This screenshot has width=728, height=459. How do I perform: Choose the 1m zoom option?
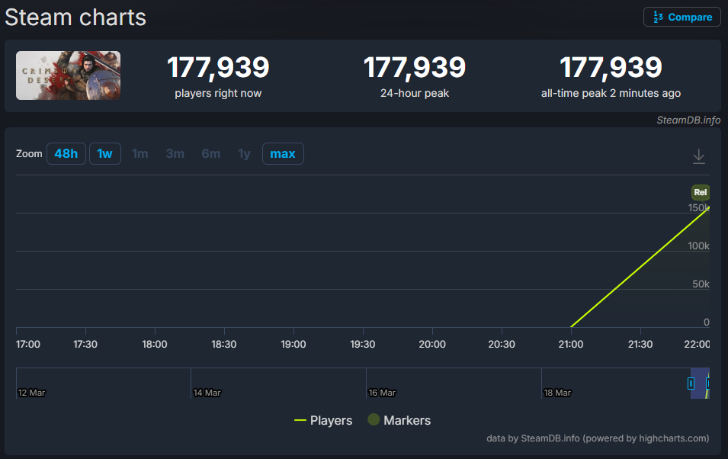(140, 154)
